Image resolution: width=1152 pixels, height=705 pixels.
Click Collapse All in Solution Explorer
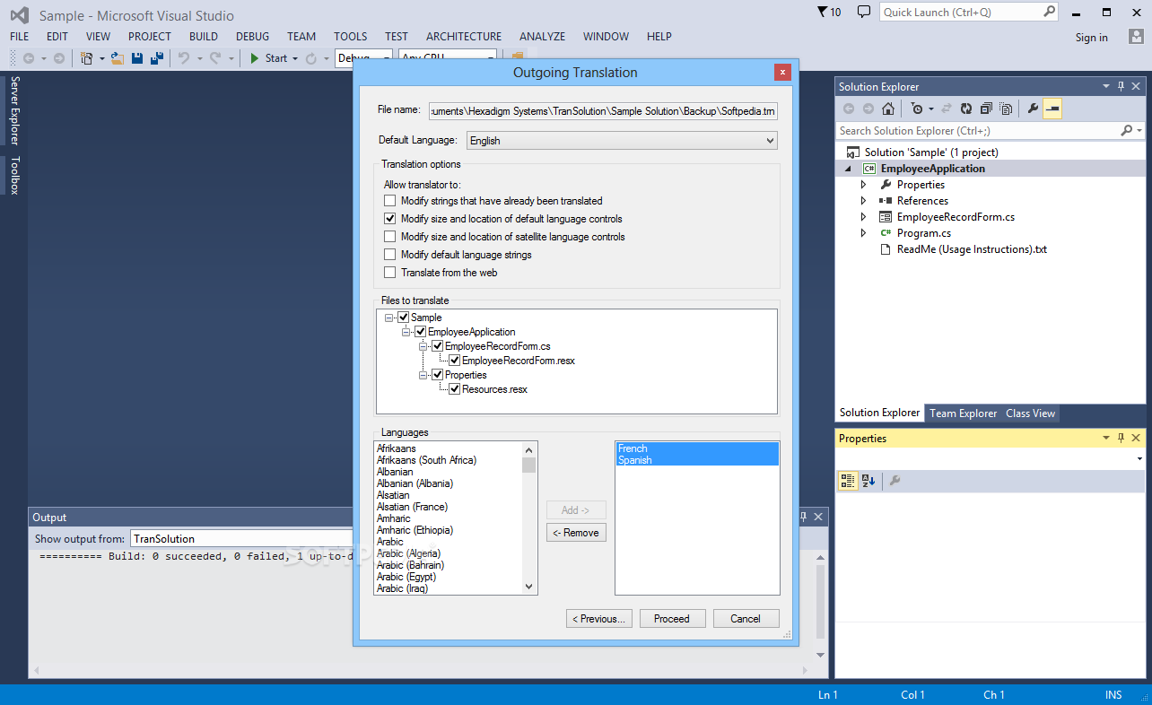[986, 109]
